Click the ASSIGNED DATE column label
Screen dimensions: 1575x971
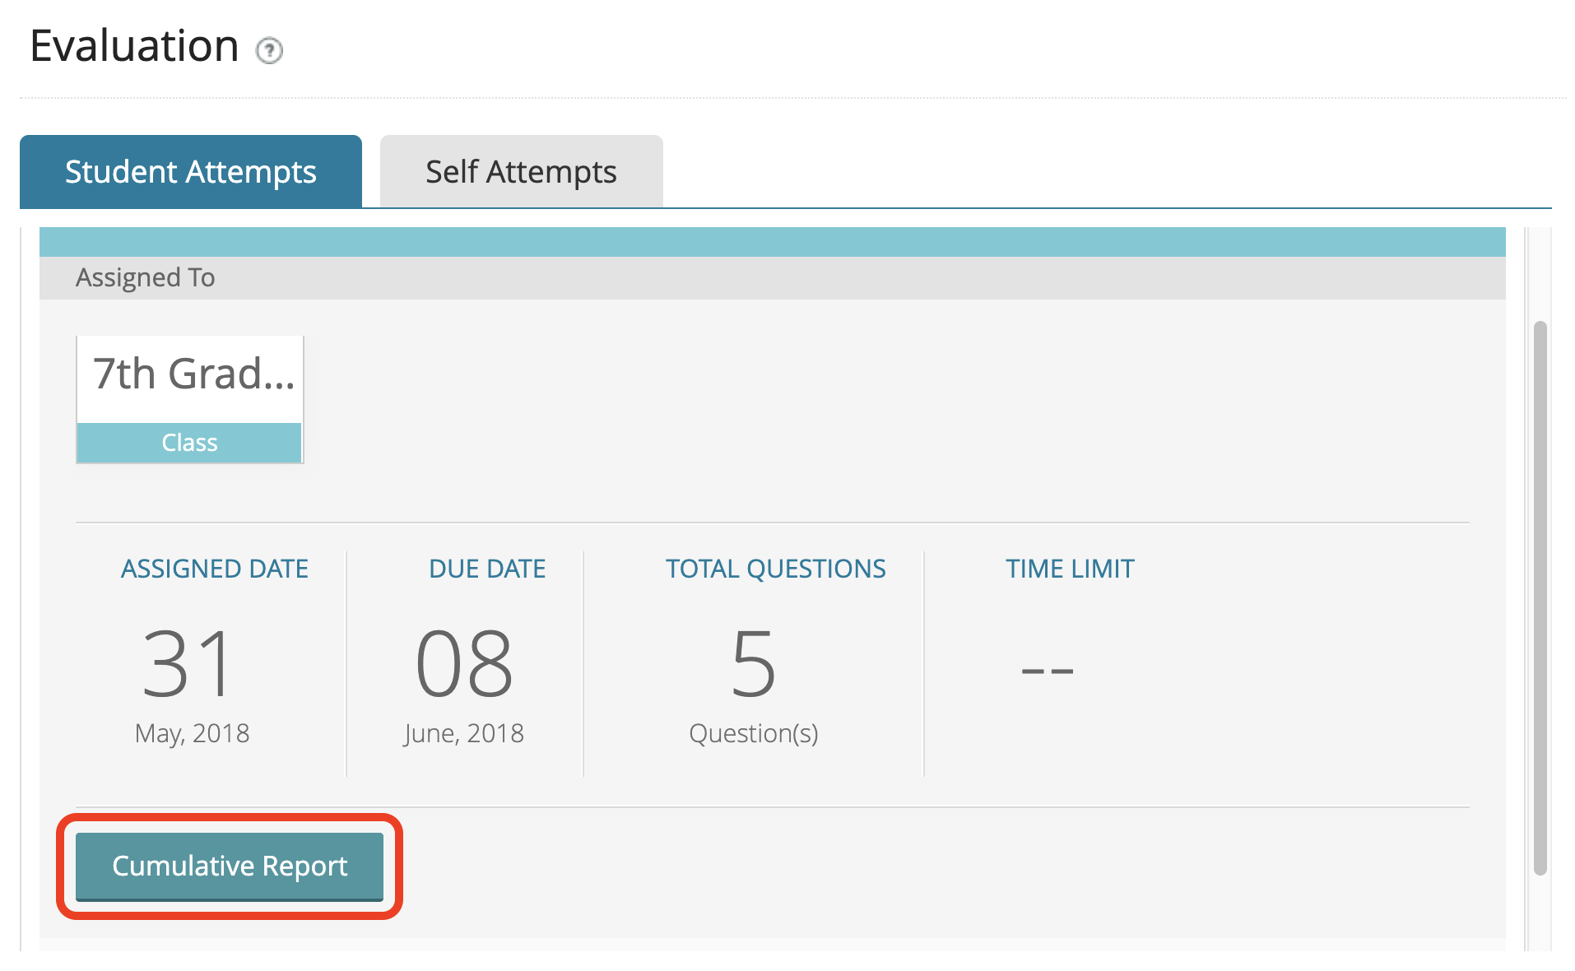pos(214,569)
